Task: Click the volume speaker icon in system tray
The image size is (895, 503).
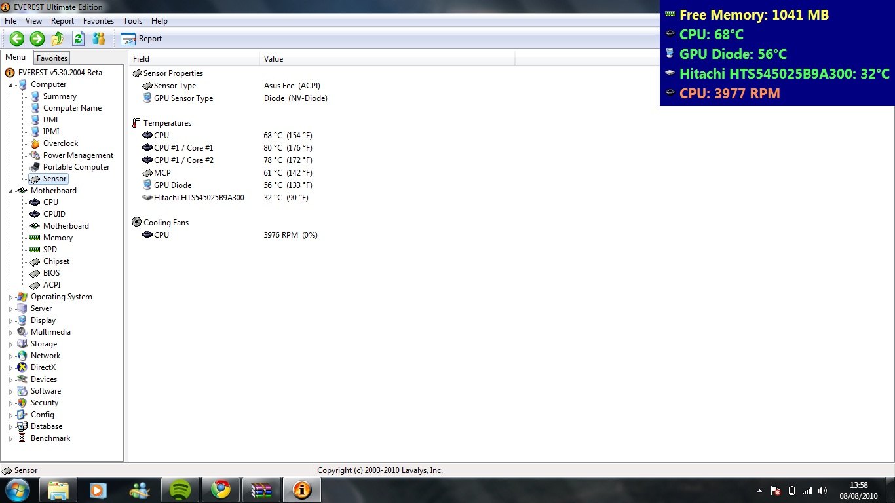Action: pyautogui.click(x=823, y=491)
